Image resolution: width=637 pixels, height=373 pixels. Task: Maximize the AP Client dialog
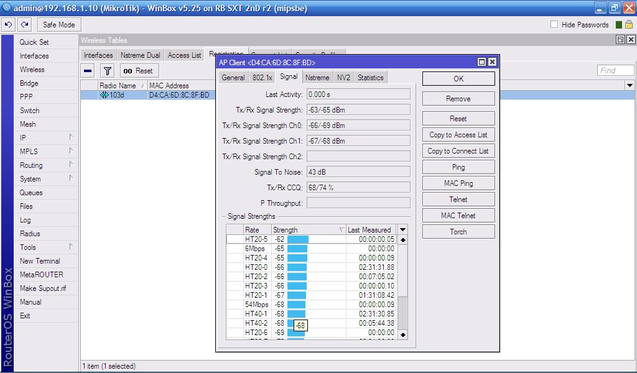tap(482, 62)
